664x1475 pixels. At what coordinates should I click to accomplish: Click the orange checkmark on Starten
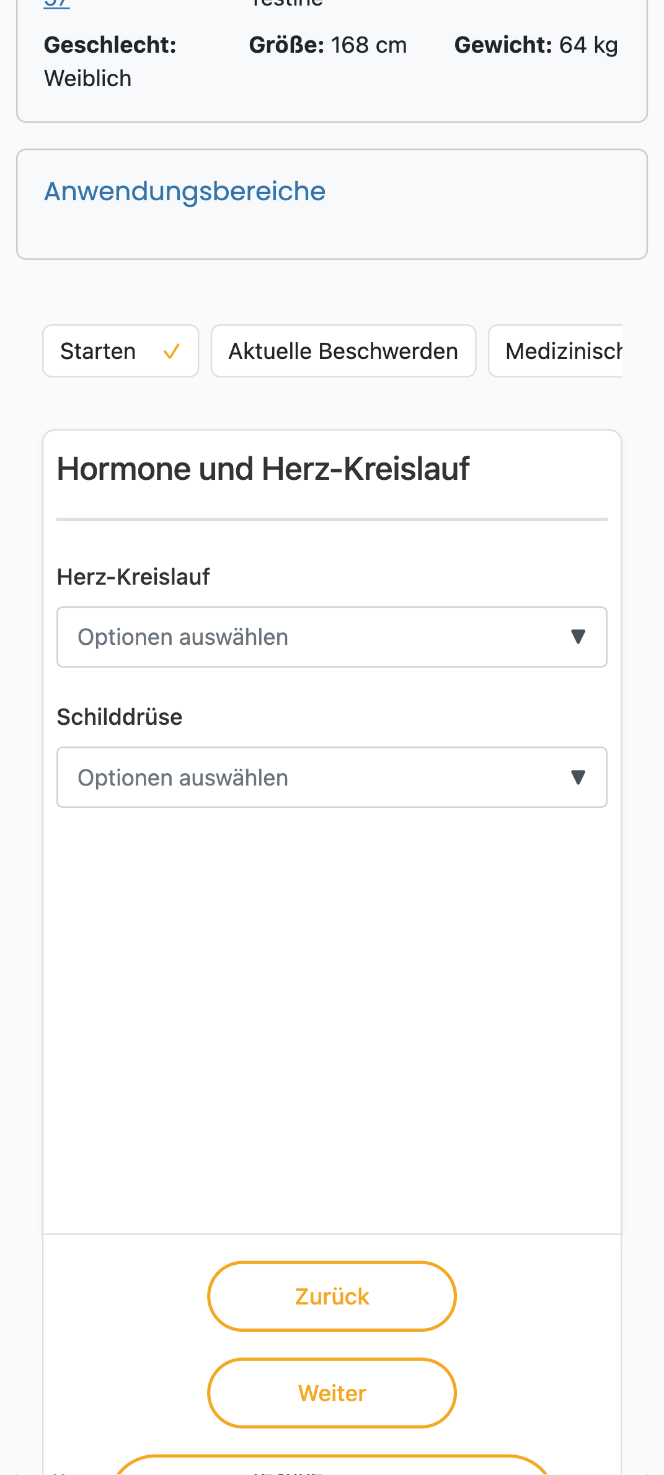tap(172, 352)
